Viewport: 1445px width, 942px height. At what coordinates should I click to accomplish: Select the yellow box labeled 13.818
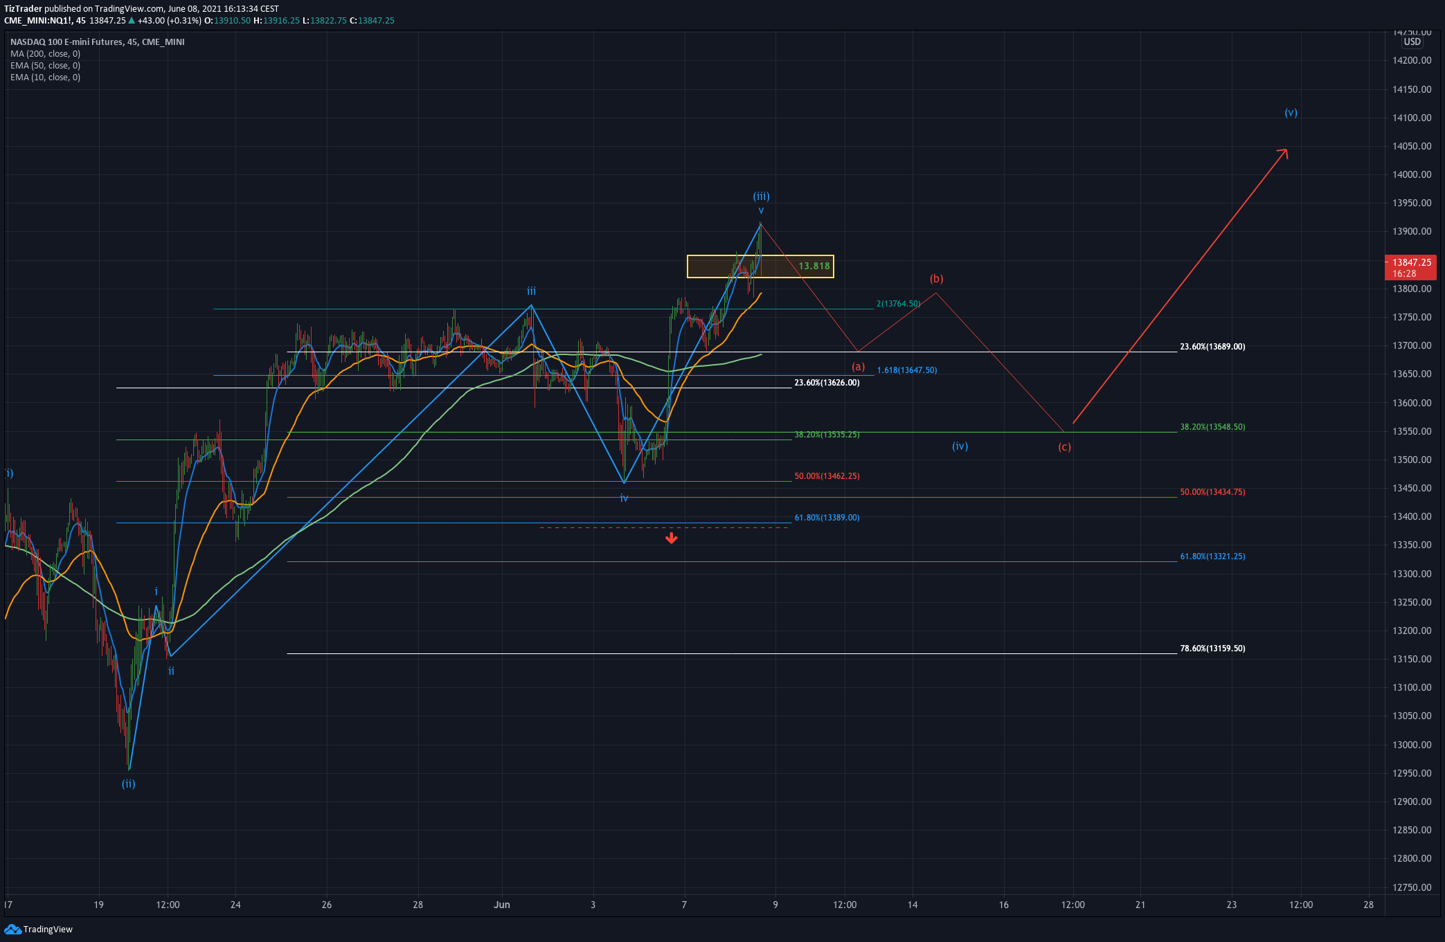760,266
